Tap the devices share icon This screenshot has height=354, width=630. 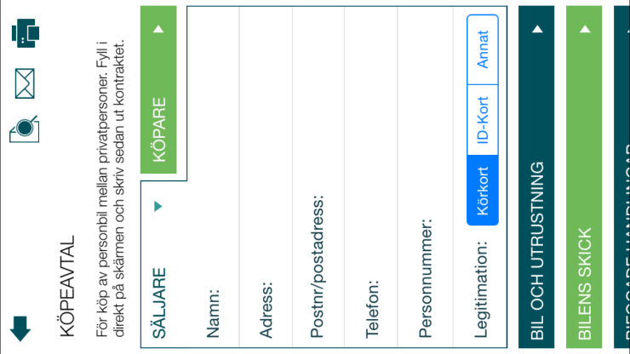(25, 33)
